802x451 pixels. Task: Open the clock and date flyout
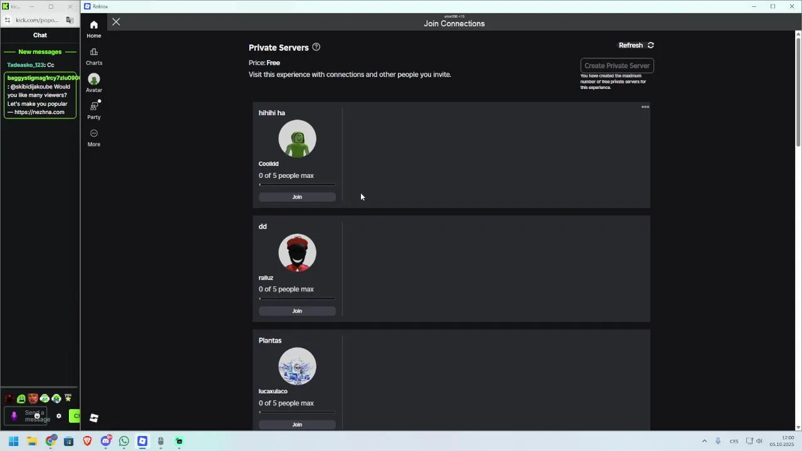pos(782,442)
